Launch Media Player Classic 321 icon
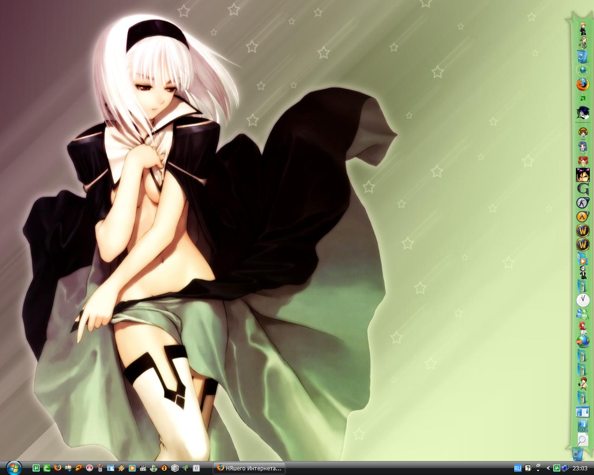Screen dimensions: 594x475 143,468
